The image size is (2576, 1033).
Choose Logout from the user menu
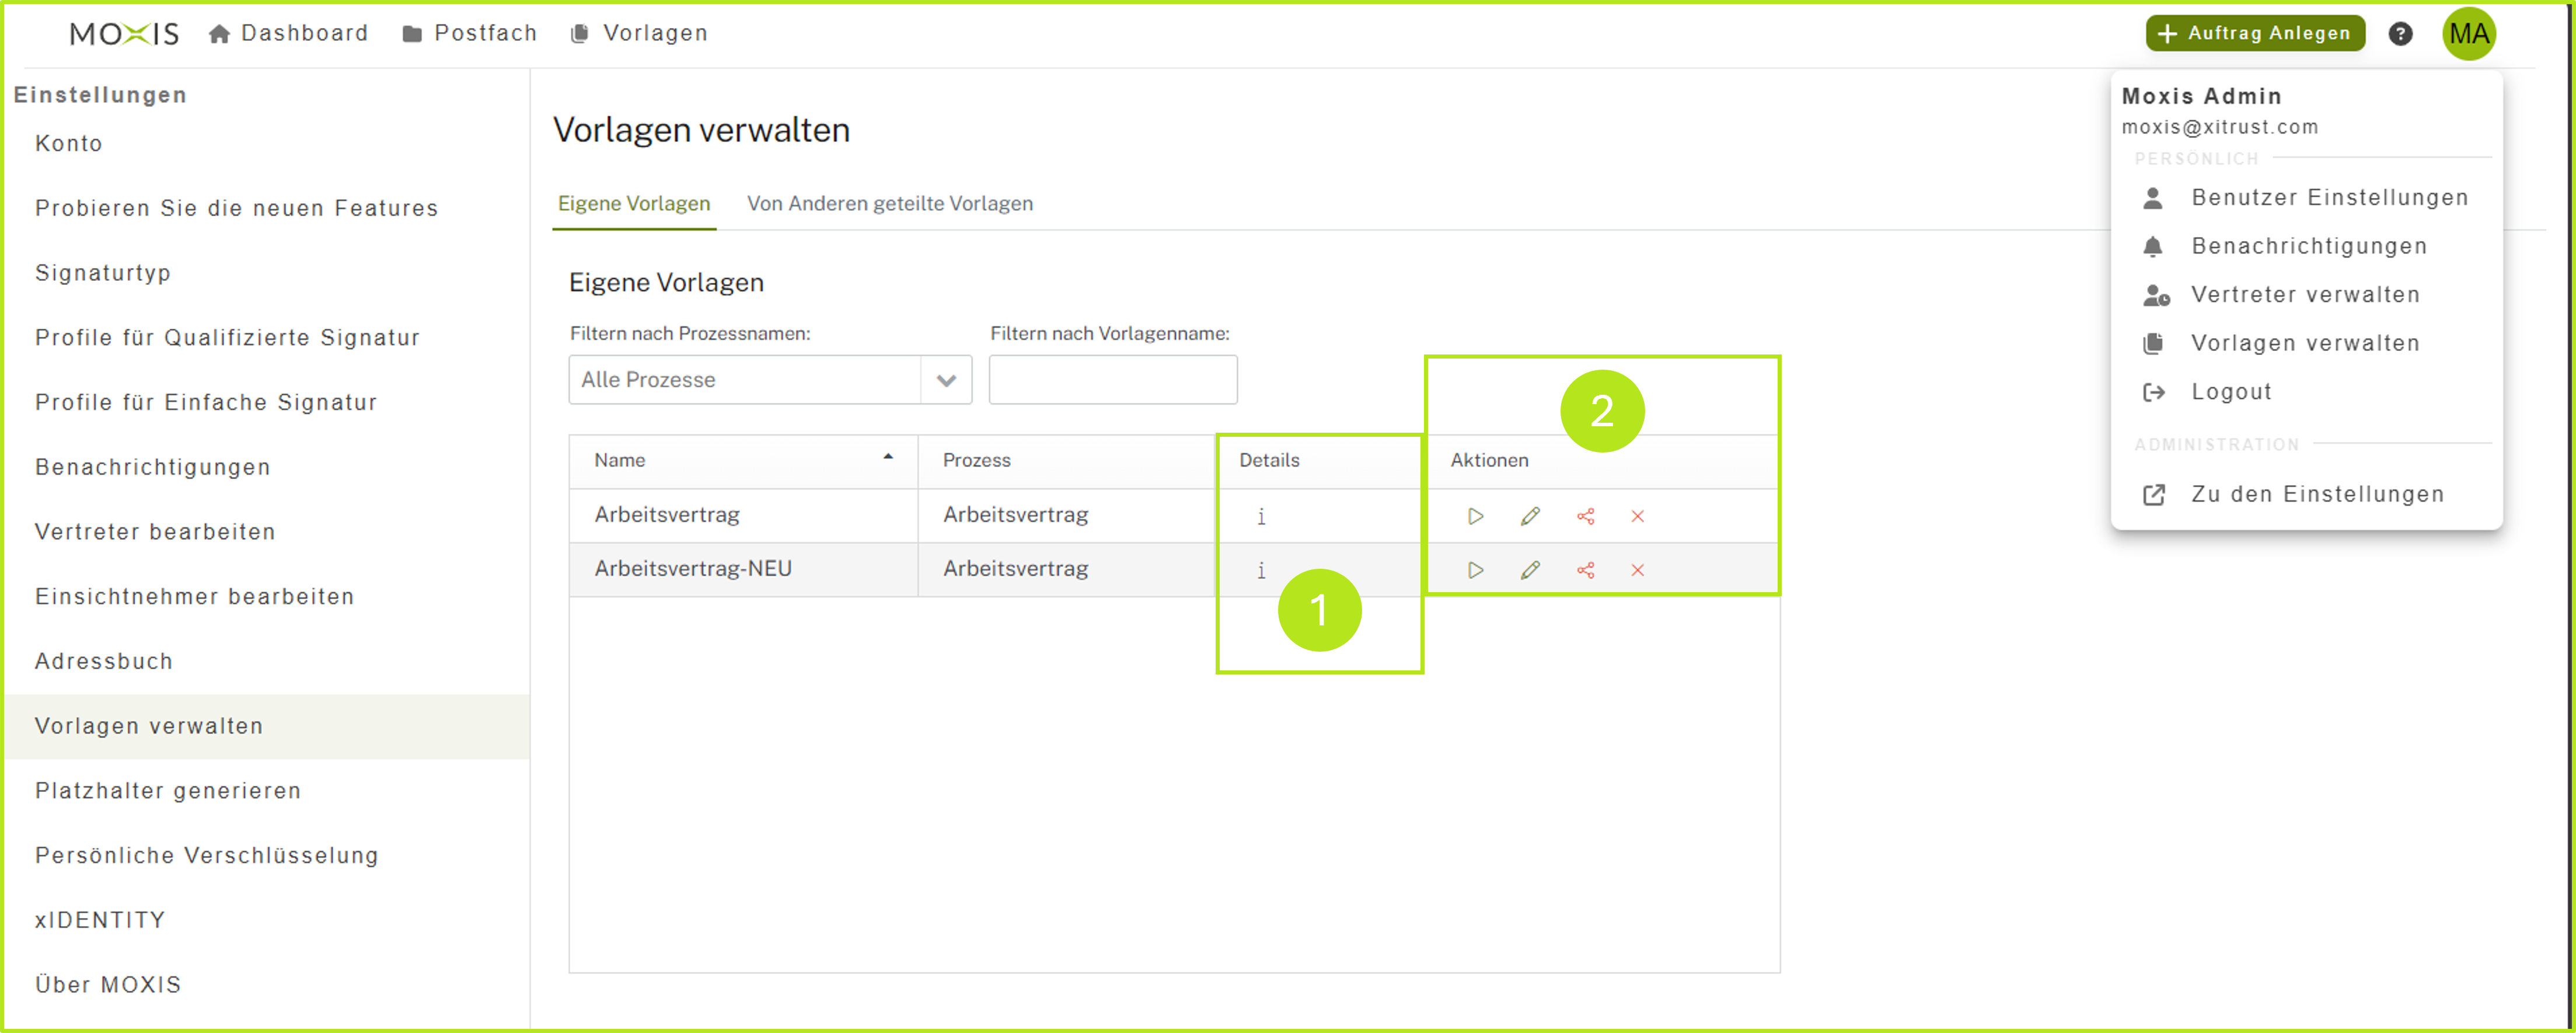pos(2230,391)
